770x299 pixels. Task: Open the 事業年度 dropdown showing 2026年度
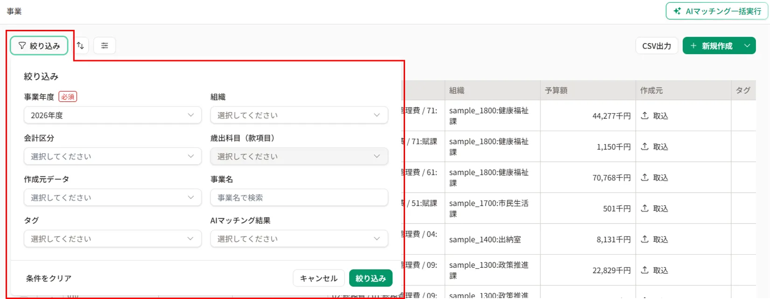click(x=112, y=115)
